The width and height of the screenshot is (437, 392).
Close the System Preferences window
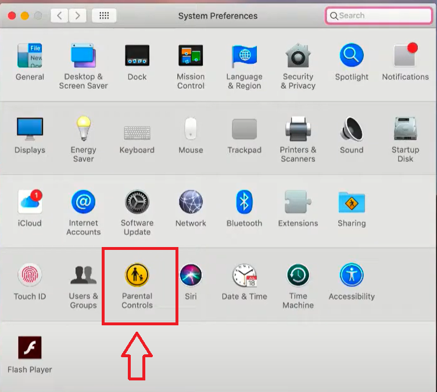pyautogui.click(x=12, y=16)
